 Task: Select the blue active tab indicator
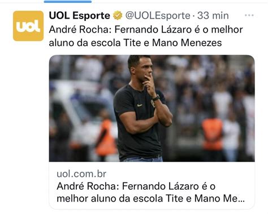pos(68,1)
